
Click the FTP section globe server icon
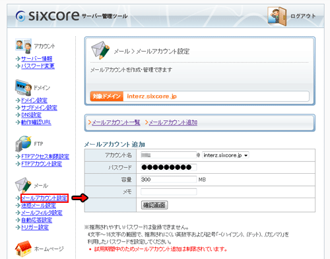23,143
